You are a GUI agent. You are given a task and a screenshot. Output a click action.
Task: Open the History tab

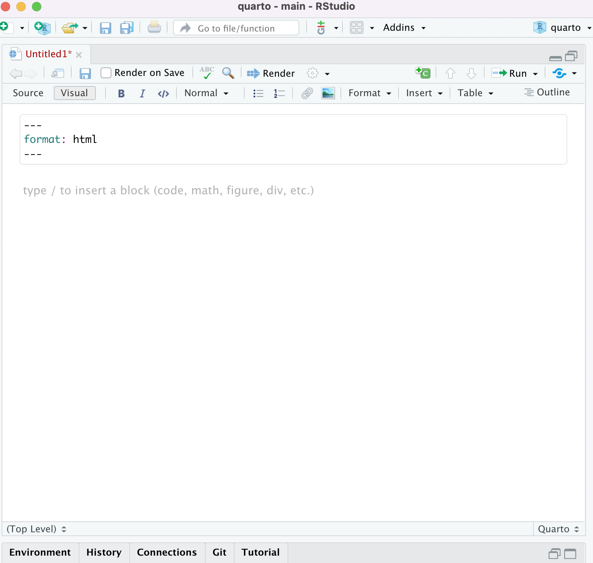coord(104,552)
